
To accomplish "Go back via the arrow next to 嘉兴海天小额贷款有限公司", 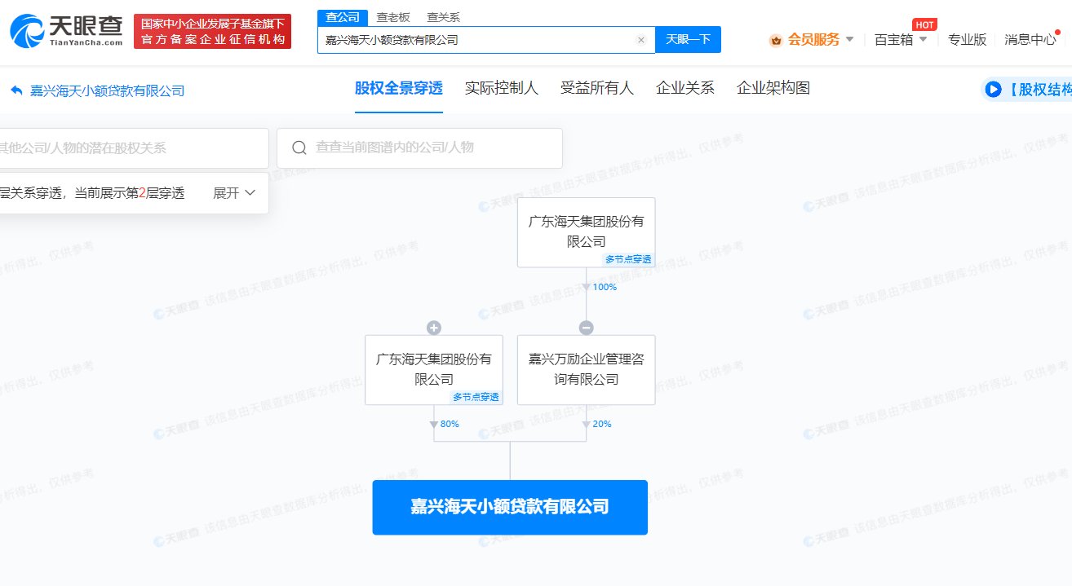I will click(16, 90).
